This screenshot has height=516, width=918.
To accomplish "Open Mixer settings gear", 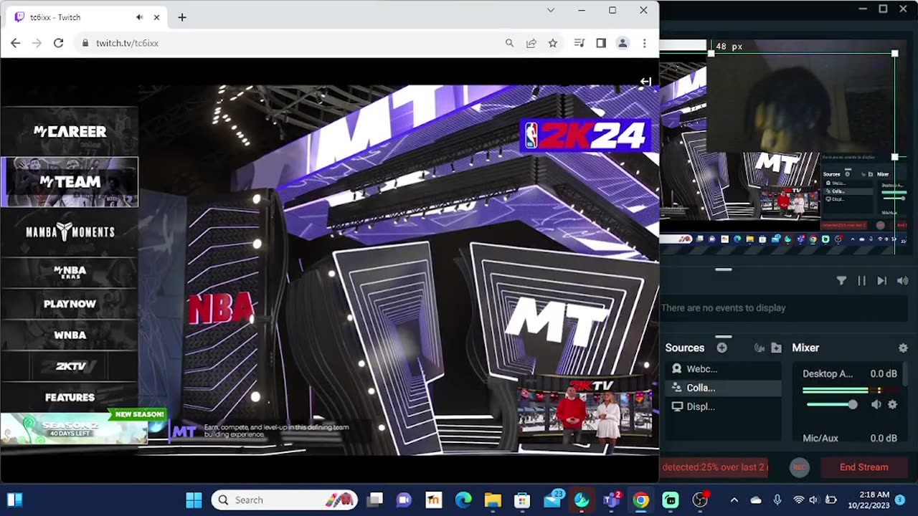I will (x=903, y=348).
